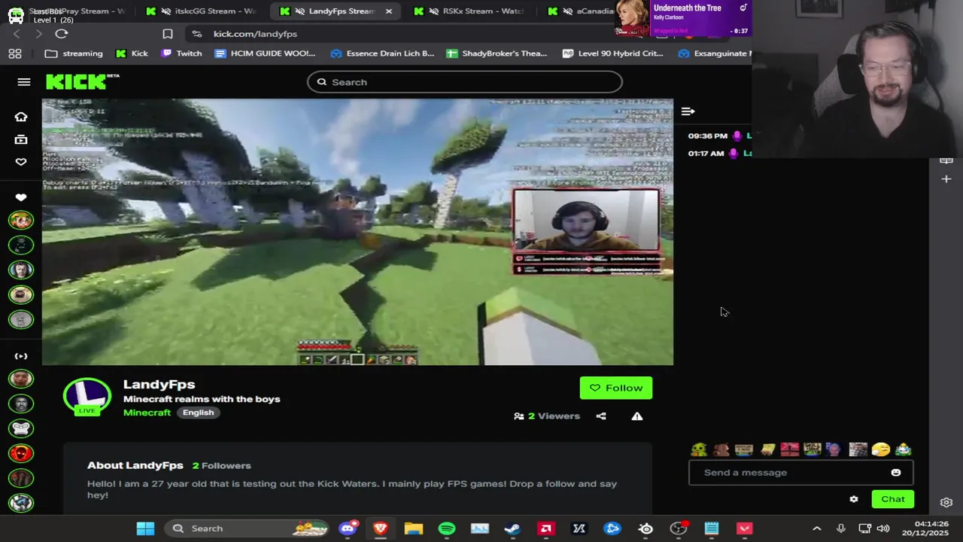Viewport: 963px width, 542px height.
Task: Click the microphone icon in system tray
Action: pos(841,528)
